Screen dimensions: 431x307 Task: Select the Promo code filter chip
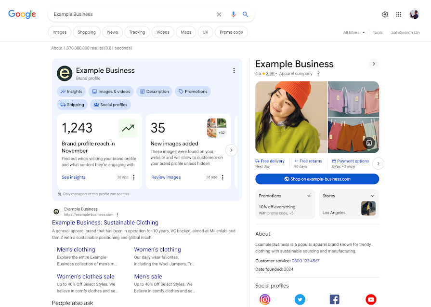tap(231, 32)
